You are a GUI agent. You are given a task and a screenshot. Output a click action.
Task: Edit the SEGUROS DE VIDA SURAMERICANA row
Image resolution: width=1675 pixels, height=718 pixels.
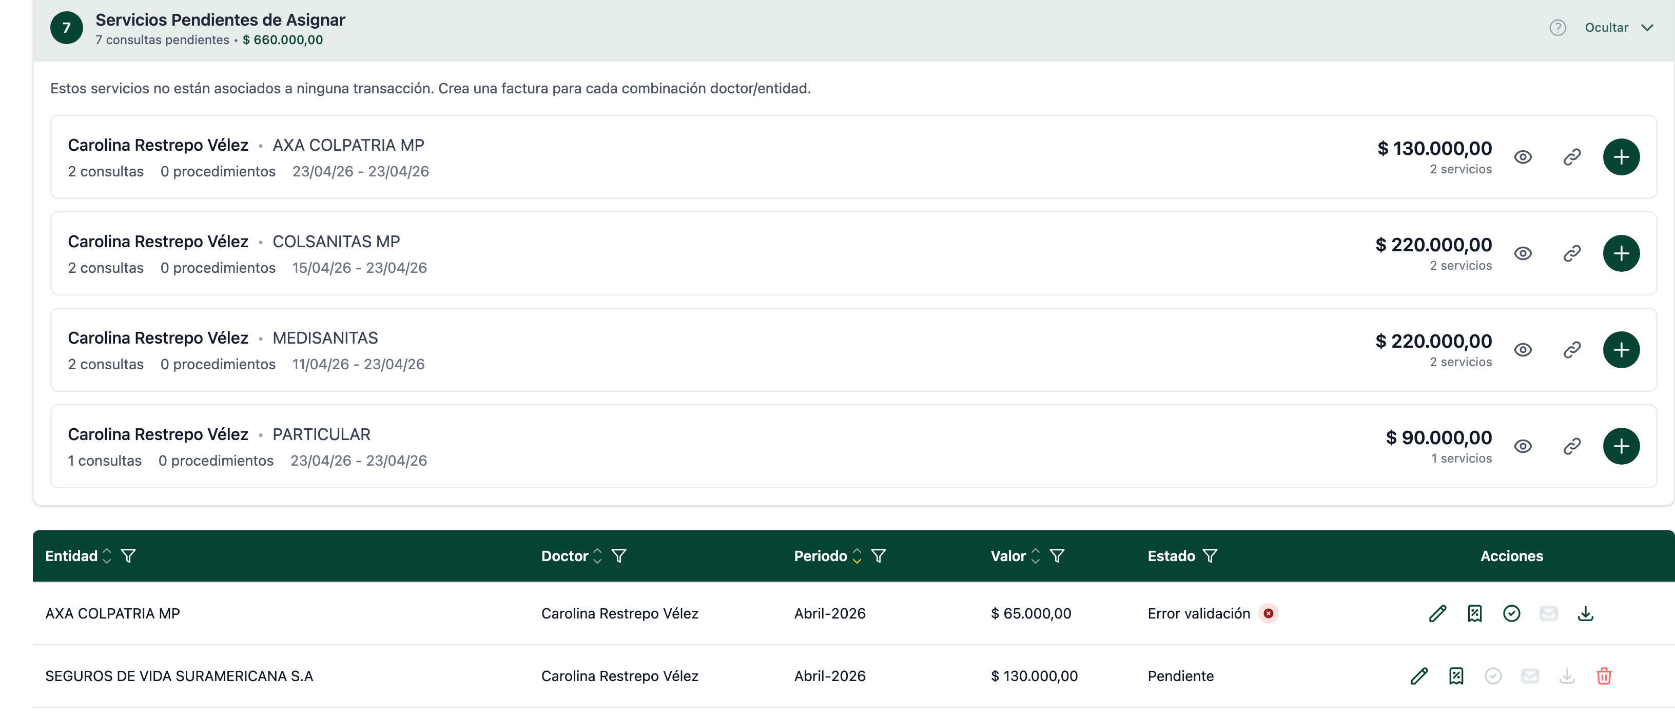tap(1419, 676)
